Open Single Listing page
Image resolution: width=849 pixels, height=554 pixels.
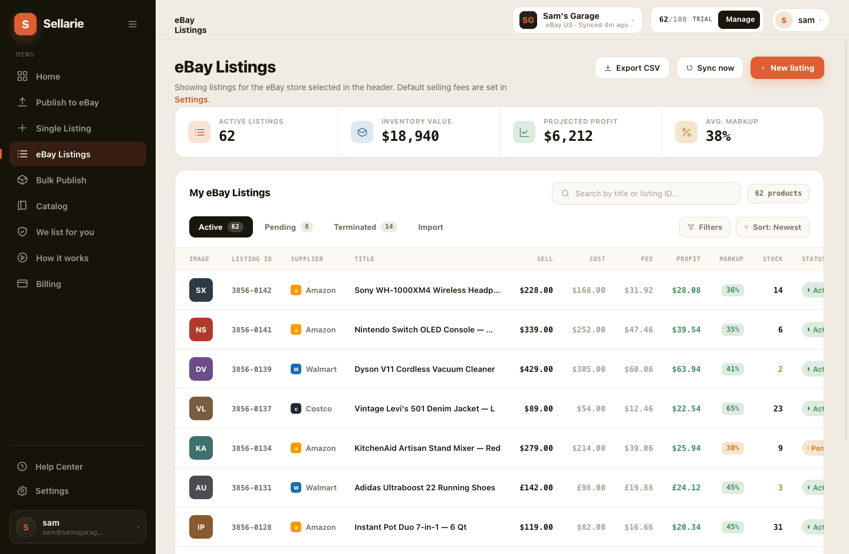78,128
